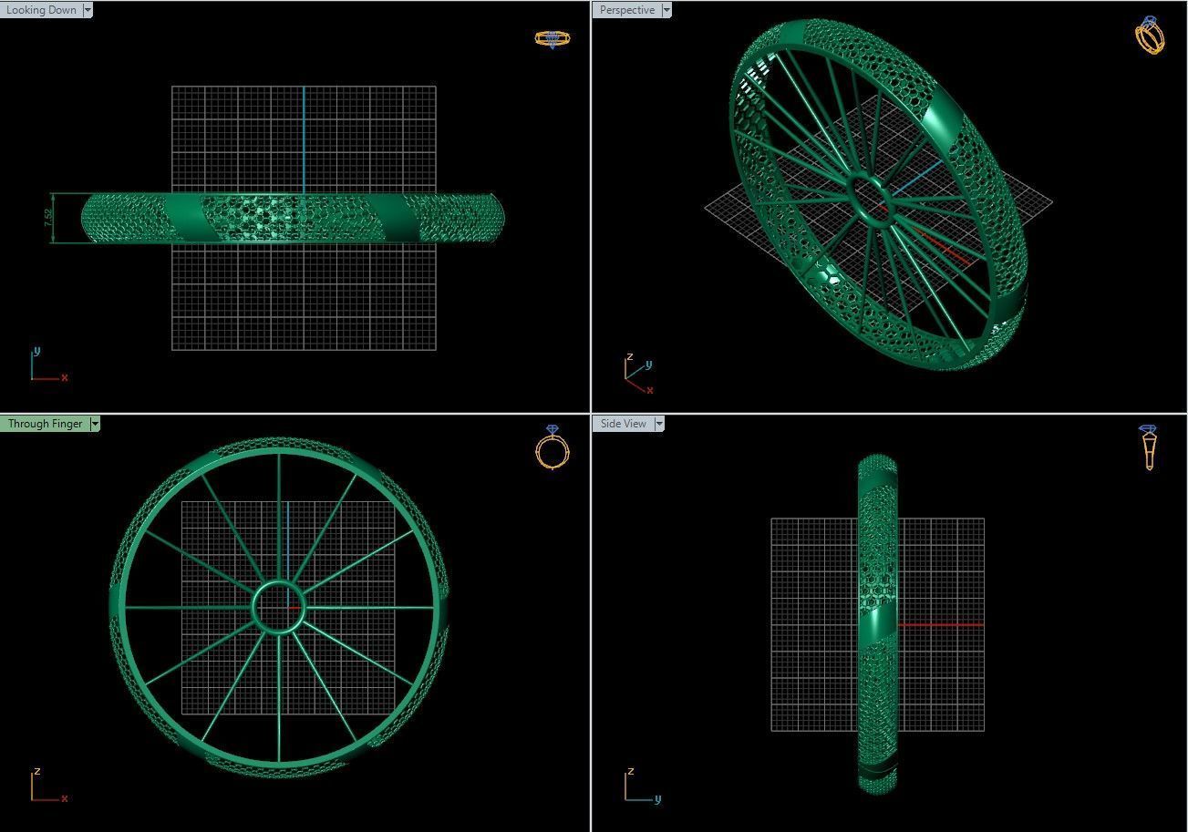Select the 7.52 dimension value in Looking Down
Screen dimensions: 1188x832
coord(47,218)
